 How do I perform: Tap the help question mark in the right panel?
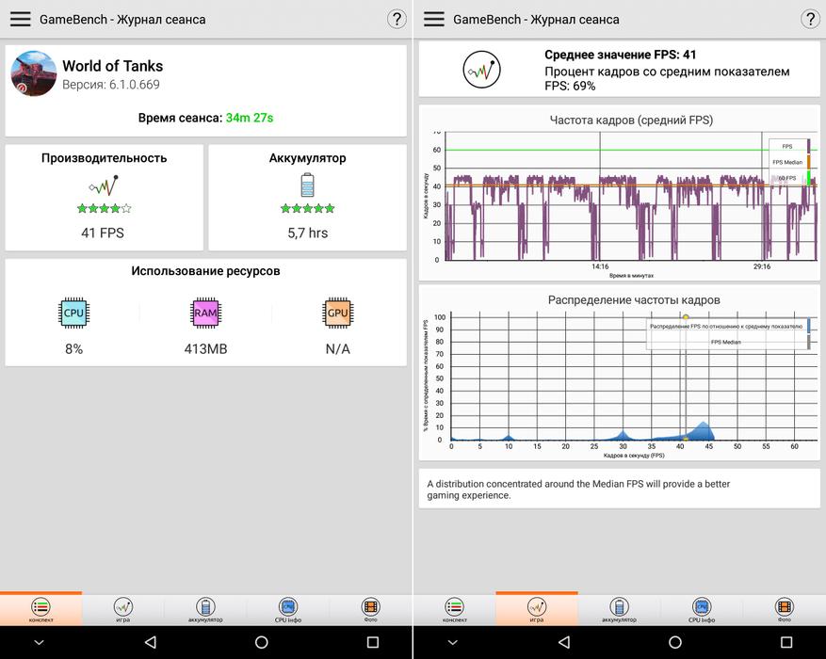[x=809, y=19]
